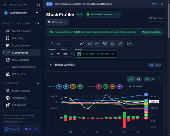The height and width of the screenshot is (136, 170).
Task: Open the buditradersaham account dropdown
Action: click(21, 13)
